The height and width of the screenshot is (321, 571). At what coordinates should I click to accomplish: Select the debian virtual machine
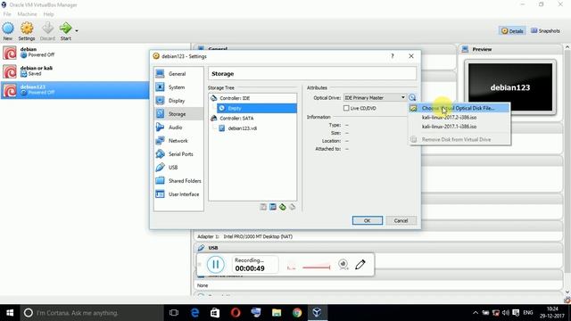[75, 53]
